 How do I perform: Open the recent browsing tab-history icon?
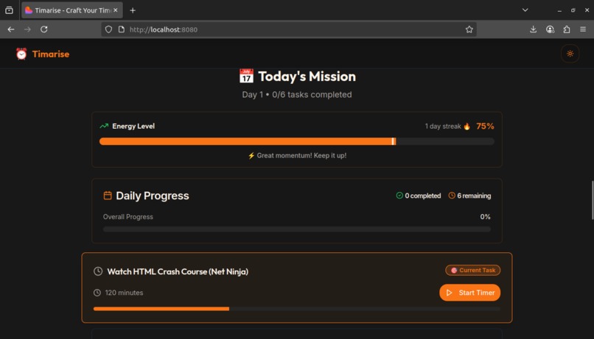[9, 10]
